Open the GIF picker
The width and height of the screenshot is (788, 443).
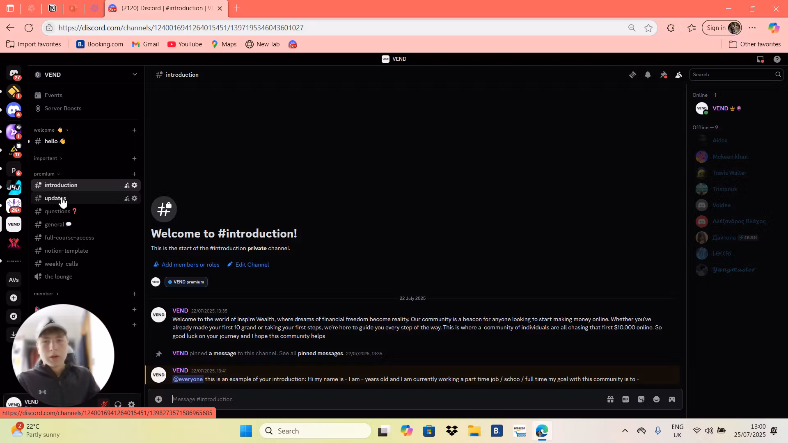625,400
